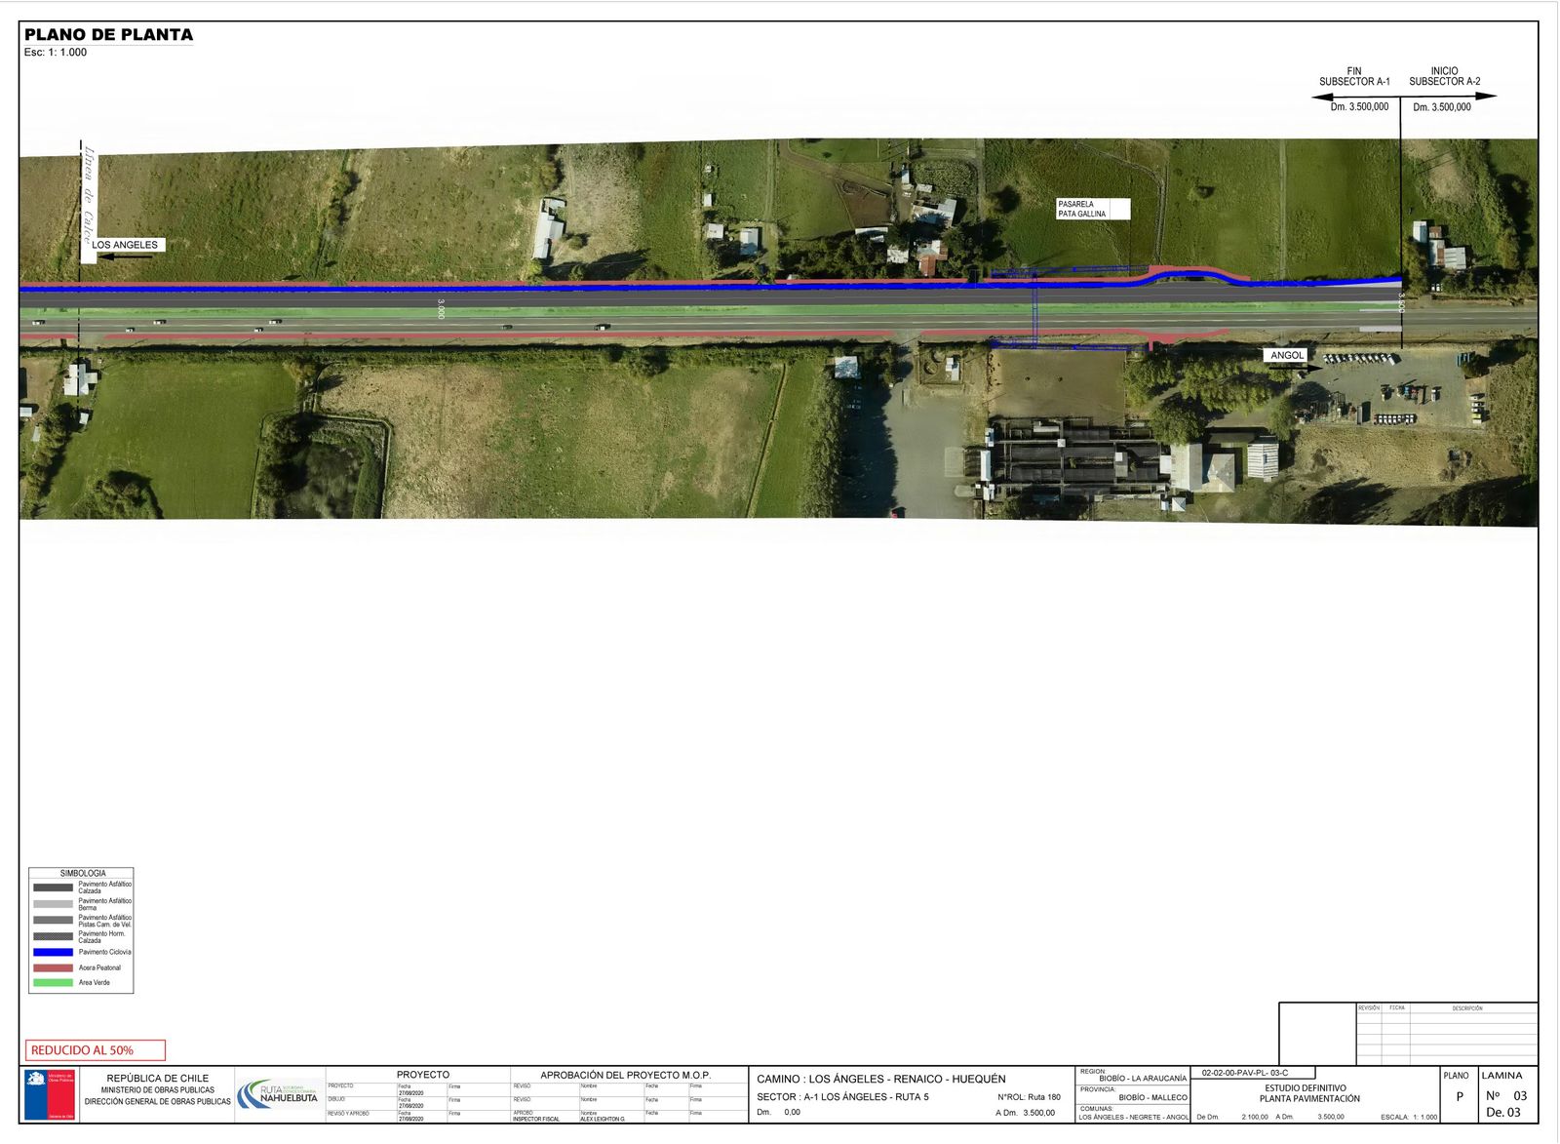The image size is (1560, 1144).
Task: Click the Chile Ministerio de Obras Públicas logo
Action: pyautogui.click(x=50, y=1094)
